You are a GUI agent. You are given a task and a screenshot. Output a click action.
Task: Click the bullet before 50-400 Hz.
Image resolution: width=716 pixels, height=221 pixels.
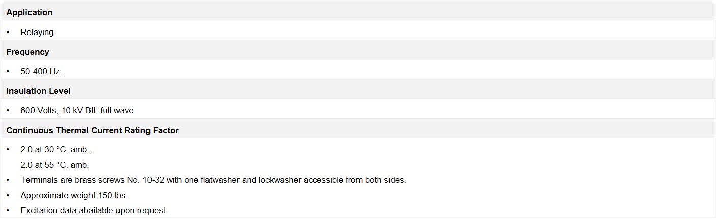tap(8, 72)
